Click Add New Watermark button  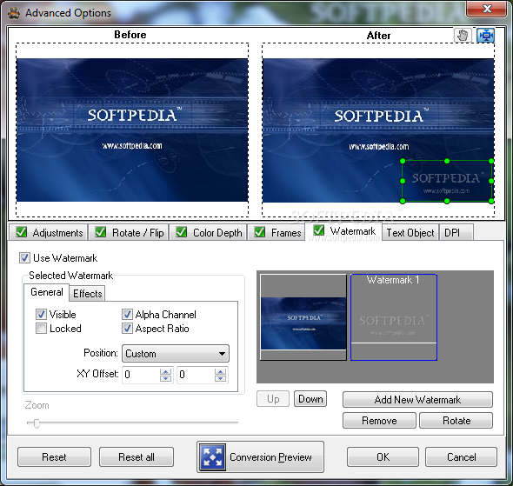click(x=417, y=399)
